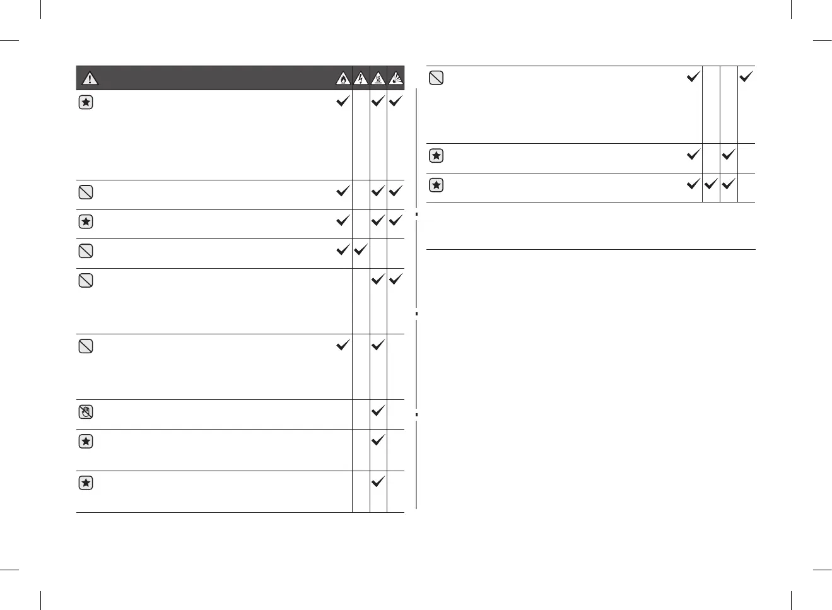
Task: Toggle middle checkmark in right table's three-check row
Action: [x=711, y=185]
